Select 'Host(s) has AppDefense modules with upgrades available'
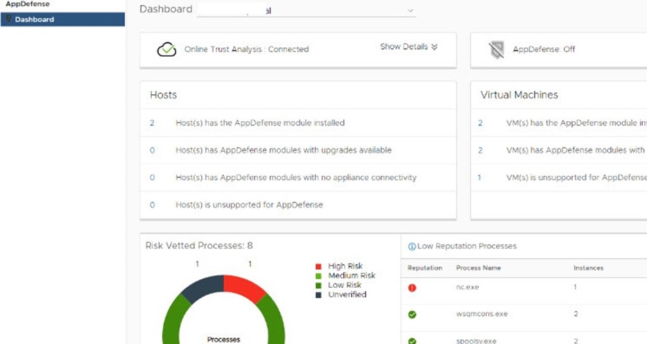Image resolution: width=647 pixels, height=344 pixels. [284, 150]
